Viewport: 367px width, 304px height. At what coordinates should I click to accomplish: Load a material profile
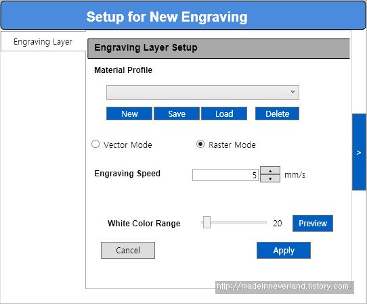[x=224, y=113]
